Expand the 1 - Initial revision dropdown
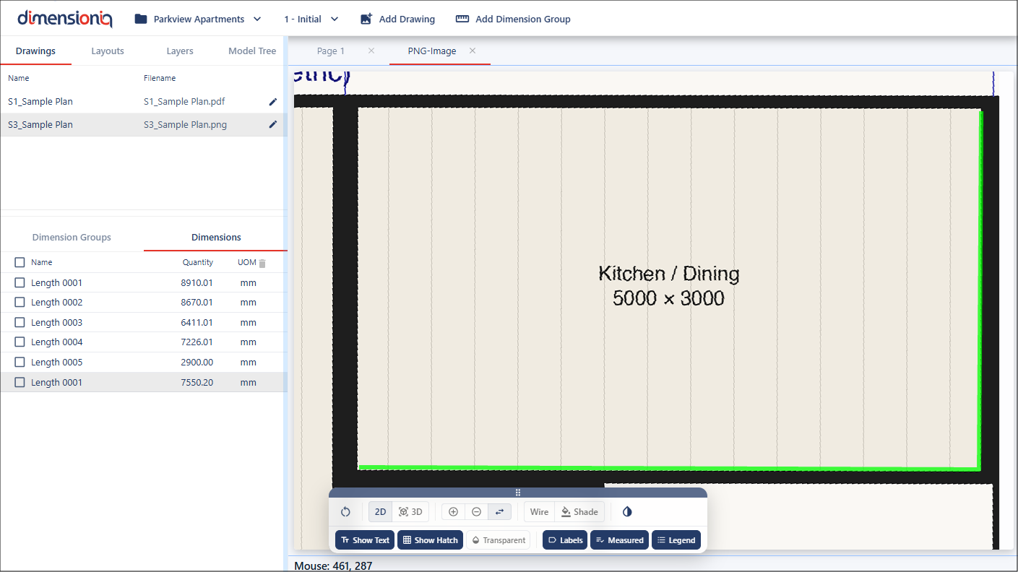This screenshot has height=572, width=1018. pyautogui.click(x=311, y=19)
